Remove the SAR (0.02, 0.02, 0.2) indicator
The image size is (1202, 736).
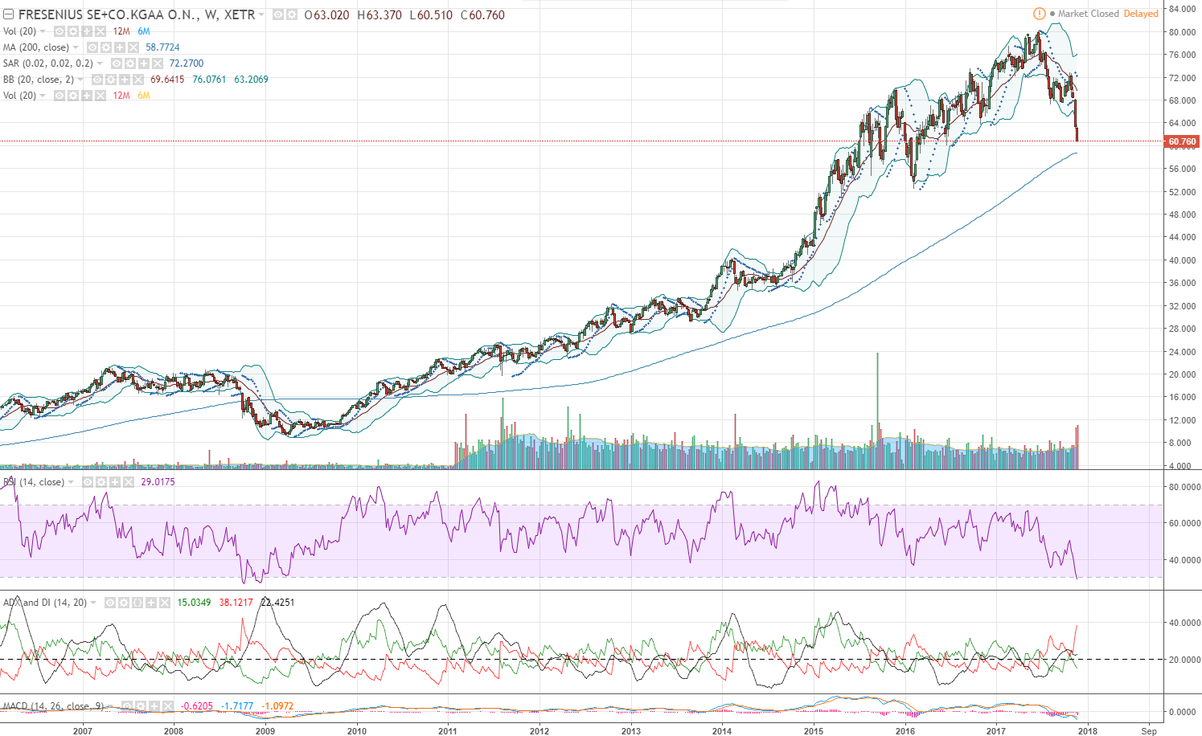pyautogui.click(x=157, y=63)
